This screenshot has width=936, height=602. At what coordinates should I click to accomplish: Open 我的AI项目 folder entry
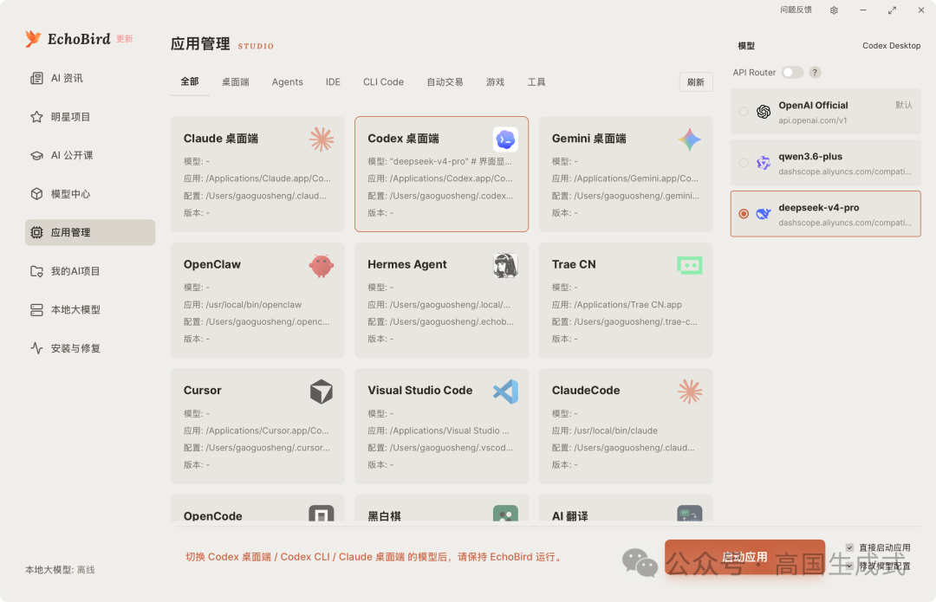90,271
